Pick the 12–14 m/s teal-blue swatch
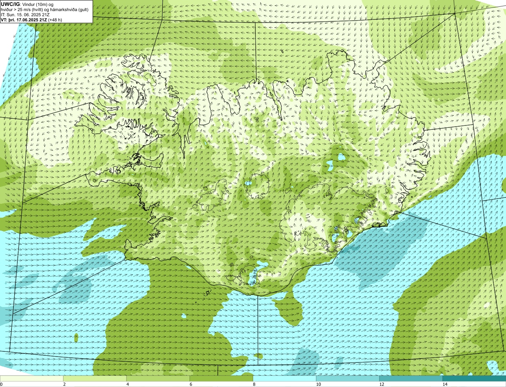This screenshot has height=387, width=506. (411, 378)
